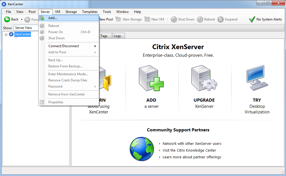Collapse the XenCenter tree node
The height and width of the screenshot is (176, 286).
6,35
